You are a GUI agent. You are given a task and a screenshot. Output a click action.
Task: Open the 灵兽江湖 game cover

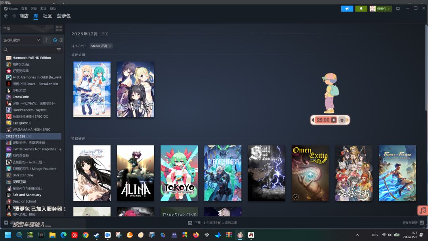point(354,173)
